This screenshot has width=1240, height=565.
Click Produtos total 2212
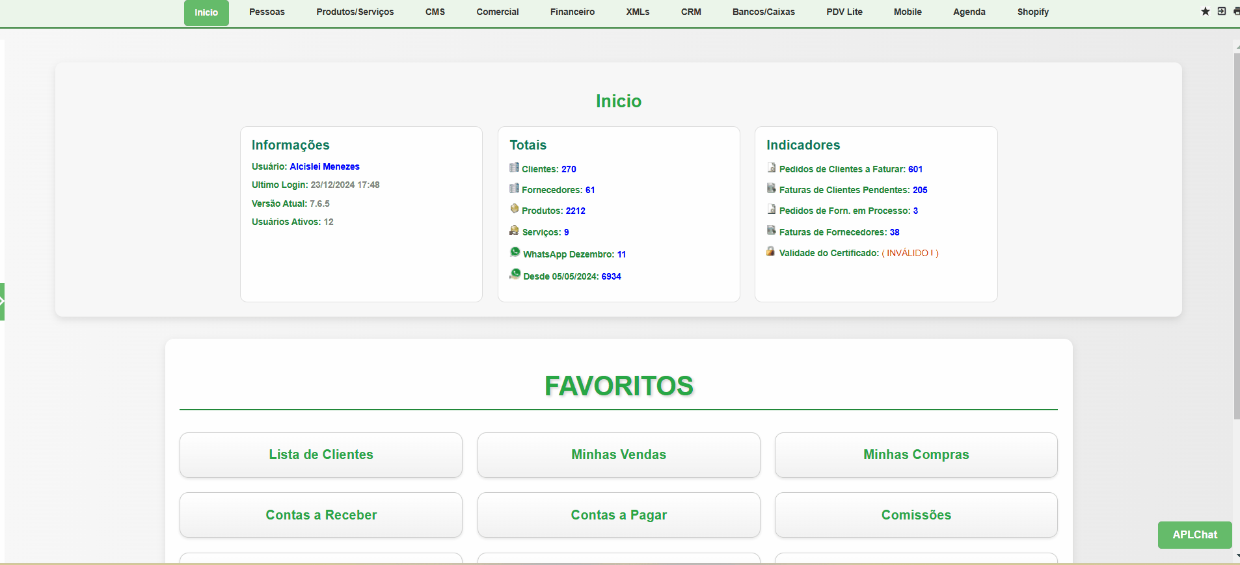576,211
